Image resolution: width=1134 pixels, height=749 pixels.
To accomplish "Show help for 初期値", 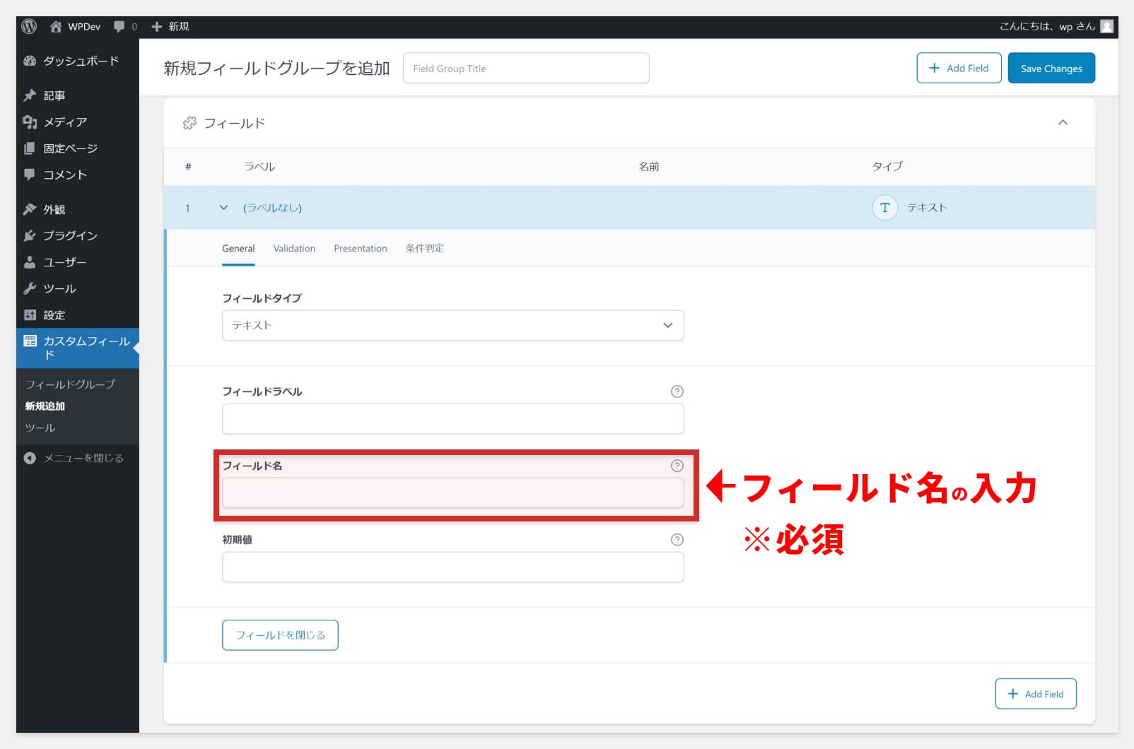I will click(677, 540).
